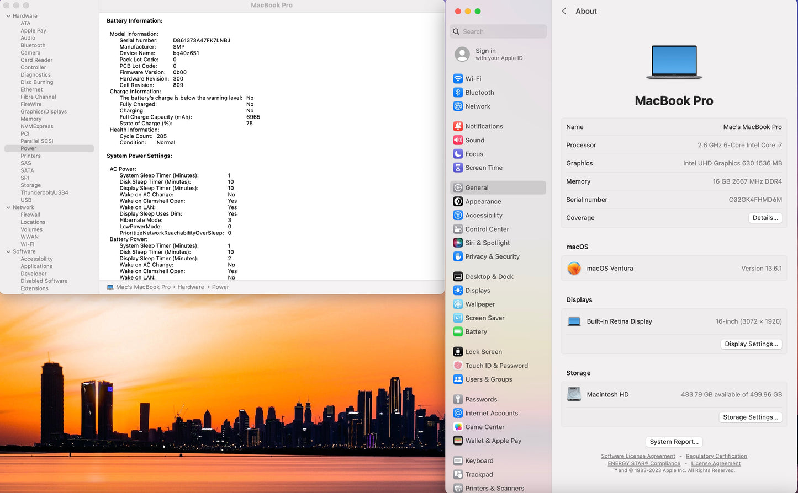The height and width of the screenshot is (493, 798).
Task: Collapse the Network tree section
Action: coord(8,207)
